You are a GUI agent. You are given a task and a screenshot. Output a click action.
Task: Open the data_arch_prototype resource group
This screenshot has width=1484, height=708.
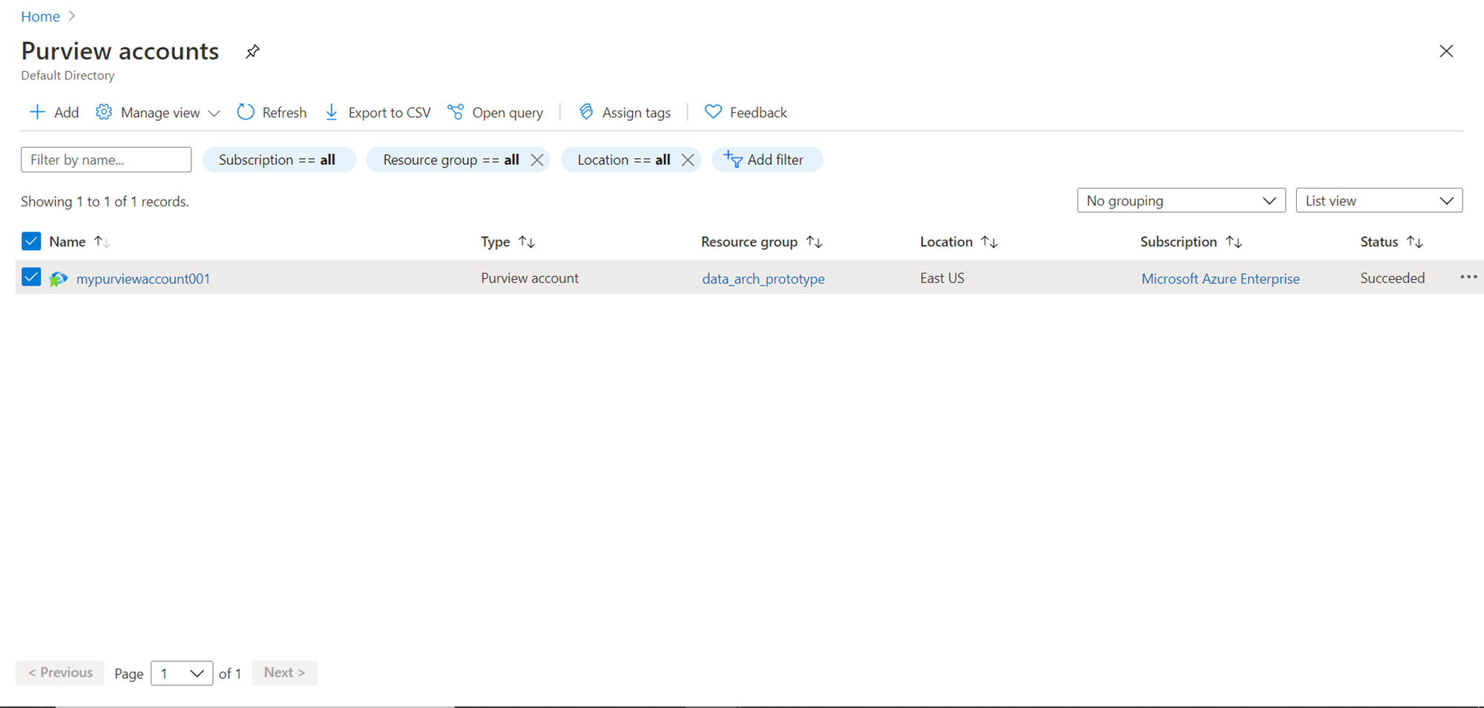(x=764, y=278)
